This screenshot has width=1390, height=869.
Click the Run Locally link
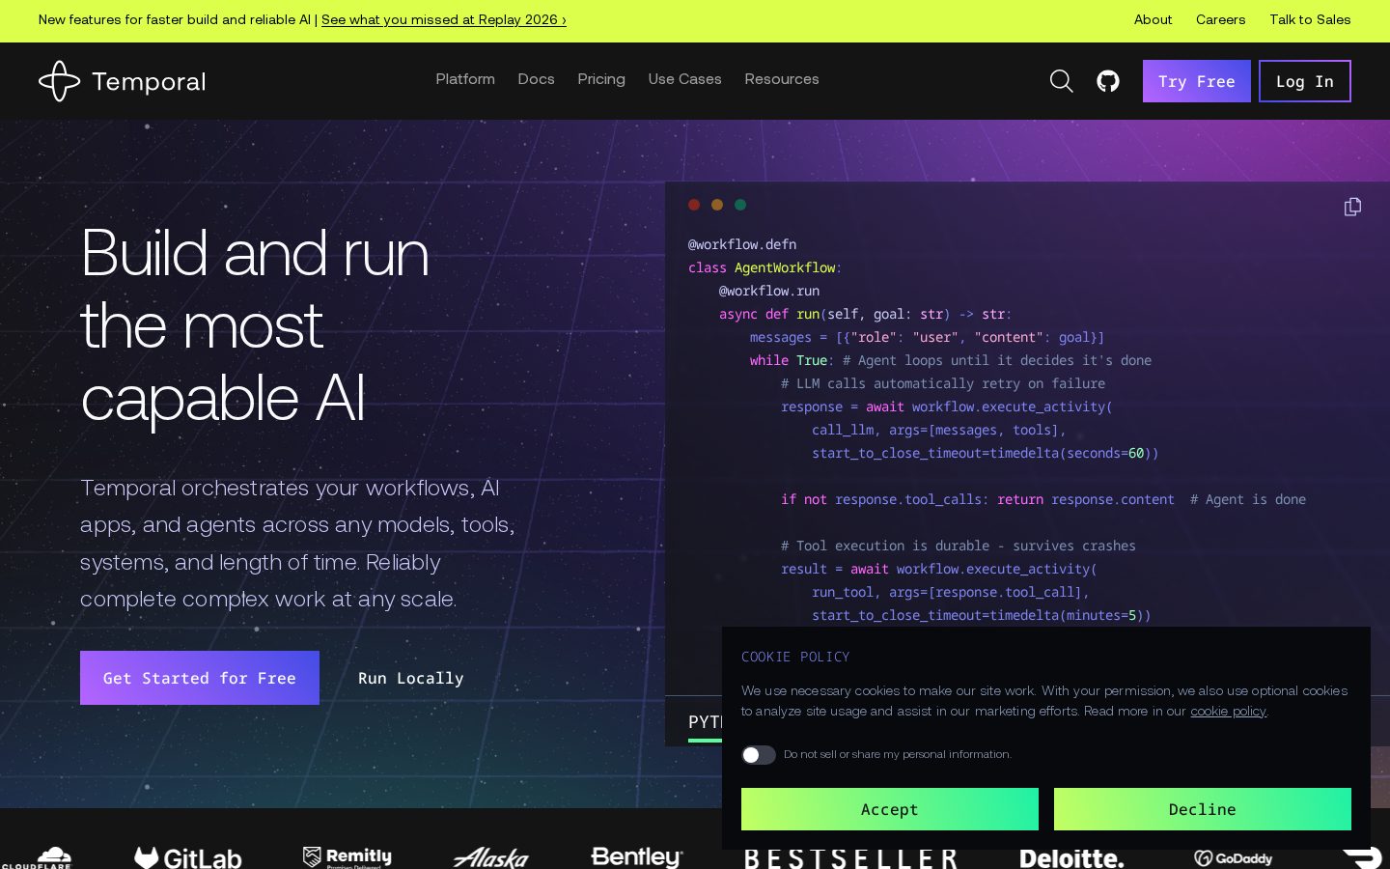411,679
